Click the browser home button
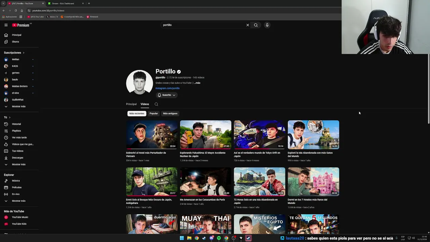 tap(22, 10)
